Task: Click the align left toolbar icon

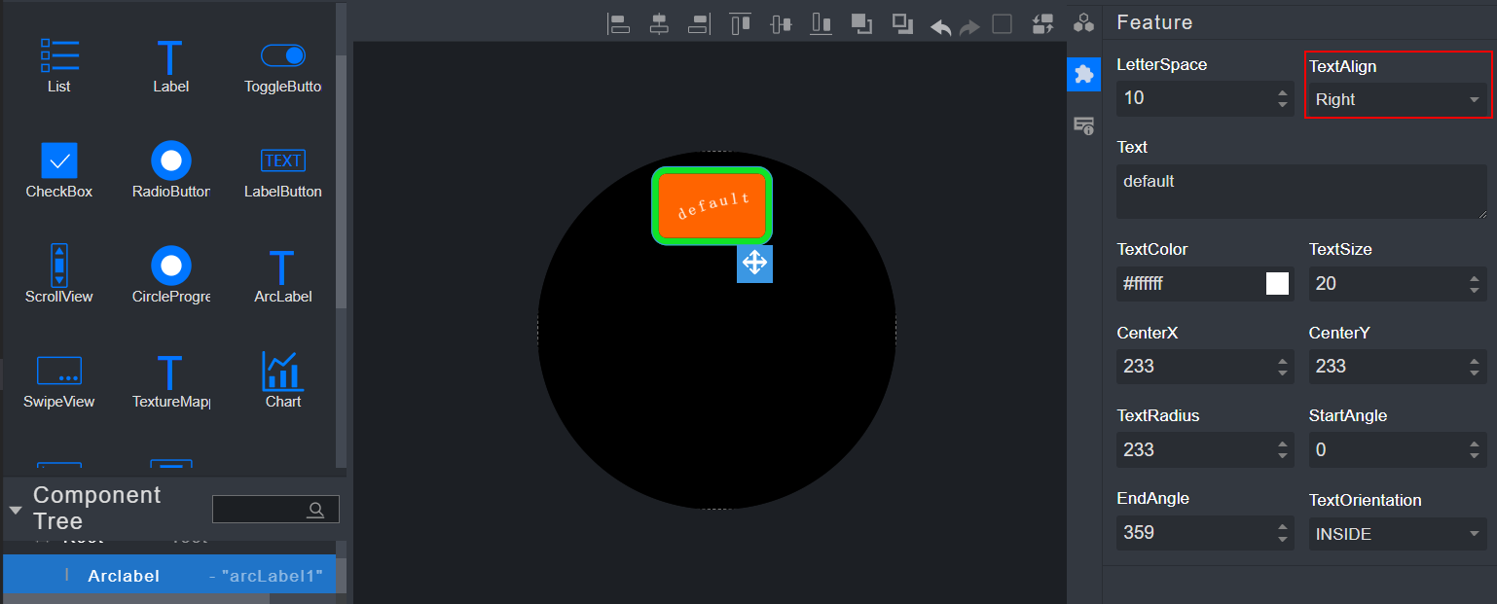Action: tap(618, 24)
